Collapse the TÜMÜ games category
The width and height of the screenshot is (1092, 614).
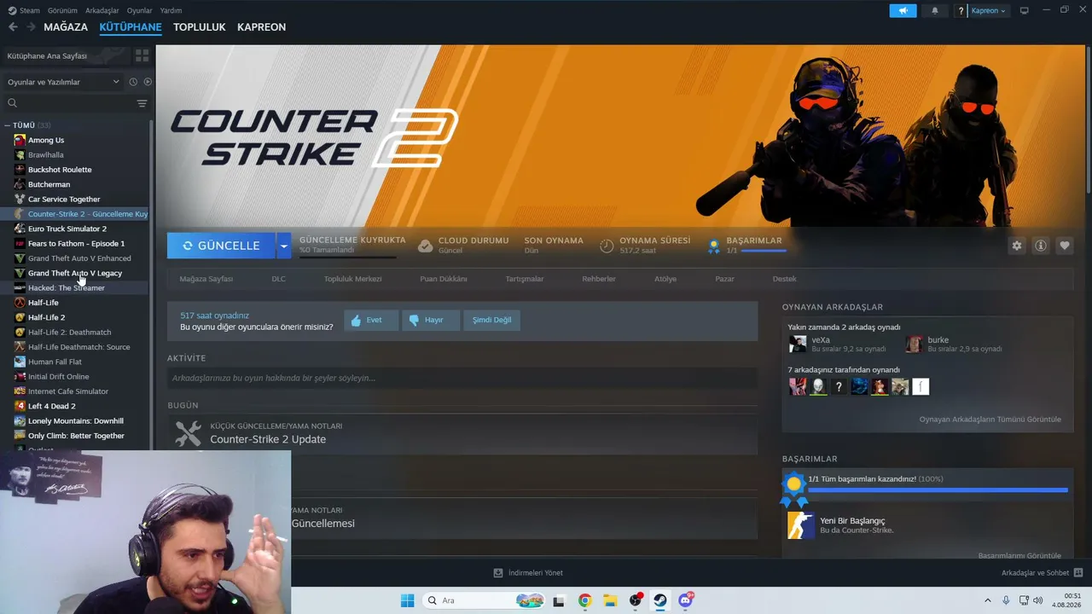[x=7, y=125]
